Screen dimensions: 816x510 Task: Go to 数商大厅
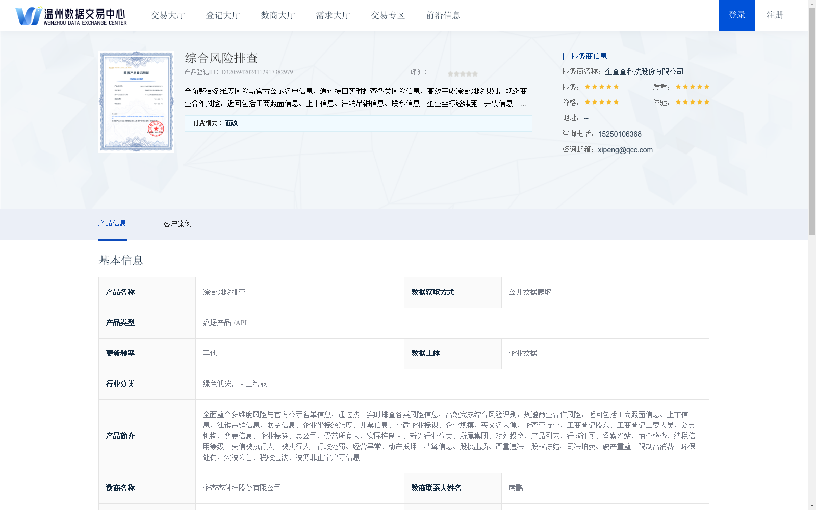click(278, 15)
